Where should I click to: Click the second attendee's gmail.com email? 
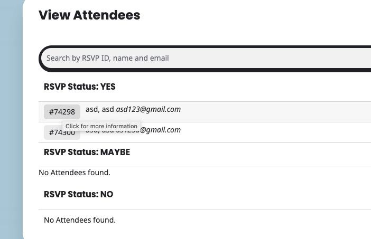tap(160, 130)
